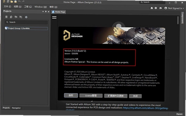Click the Projects panel Search field
This screenshot has height=116, width=186.
pos(26,22)
